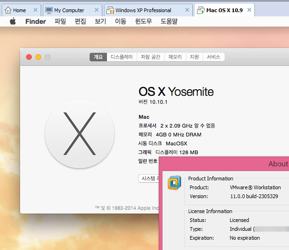The image size is (289, 250).
Task: Close the Windows XP Professional tab
Action: (x=187, y=10)
